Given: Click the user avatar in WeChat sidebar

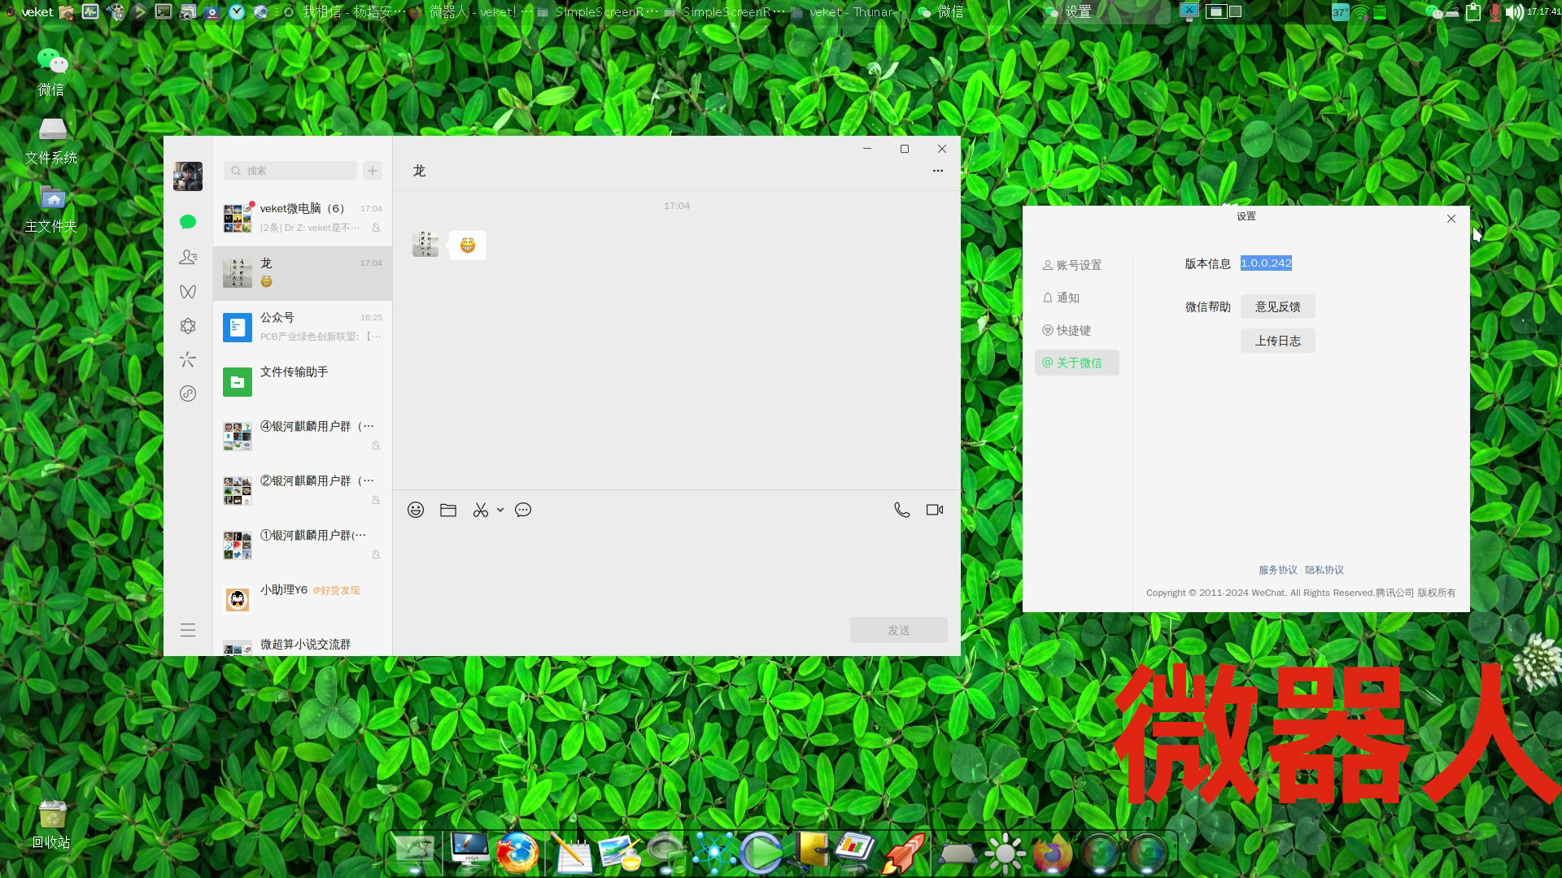Looking at the screenshot, I should (x=188, y=176).
